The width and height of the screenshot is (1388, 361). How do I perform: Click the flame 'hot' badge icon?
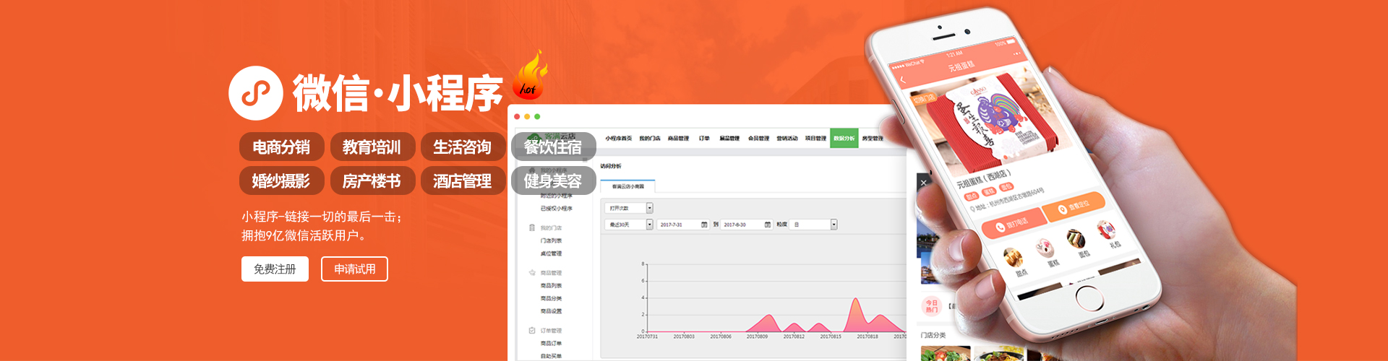529,76
